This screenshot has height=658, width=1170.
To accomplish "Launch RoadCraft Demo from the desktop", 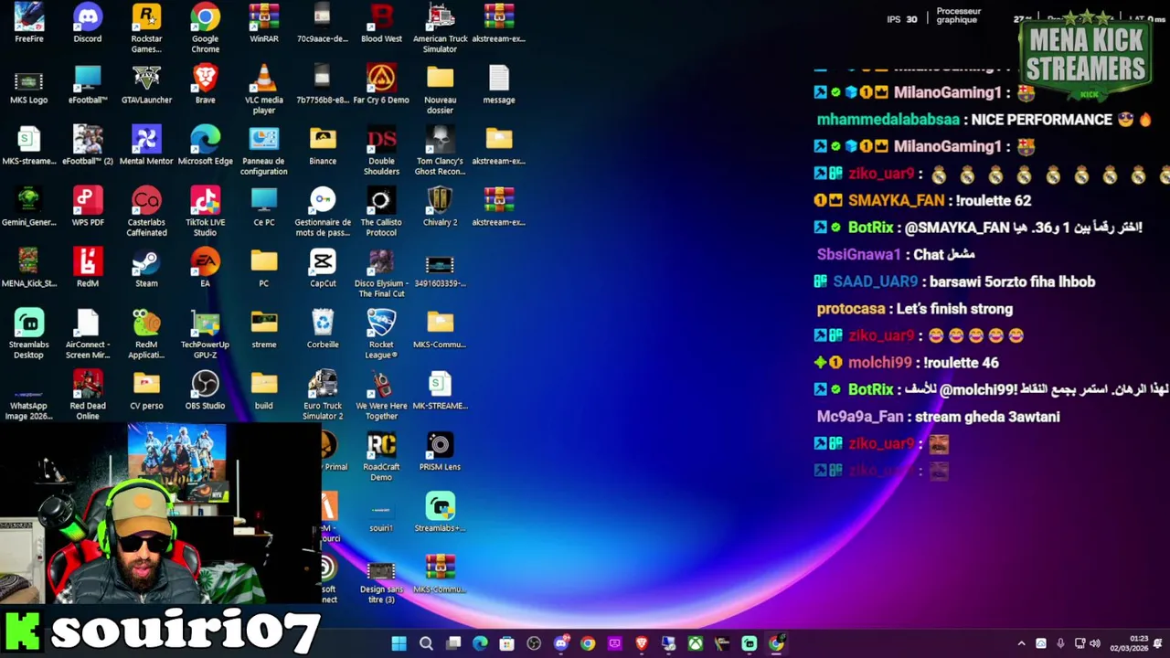I will (381, 456).
